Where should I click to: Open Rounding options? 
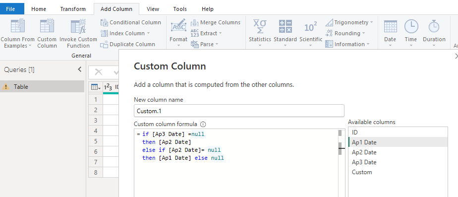coord(345,33)
